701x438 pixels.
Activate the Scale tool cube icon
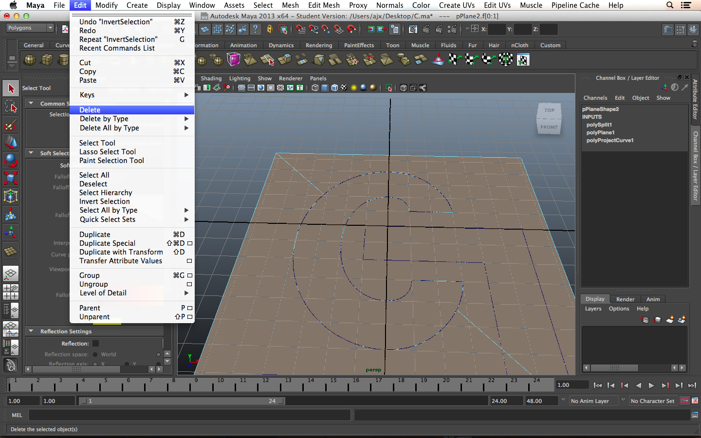(11, 178)
